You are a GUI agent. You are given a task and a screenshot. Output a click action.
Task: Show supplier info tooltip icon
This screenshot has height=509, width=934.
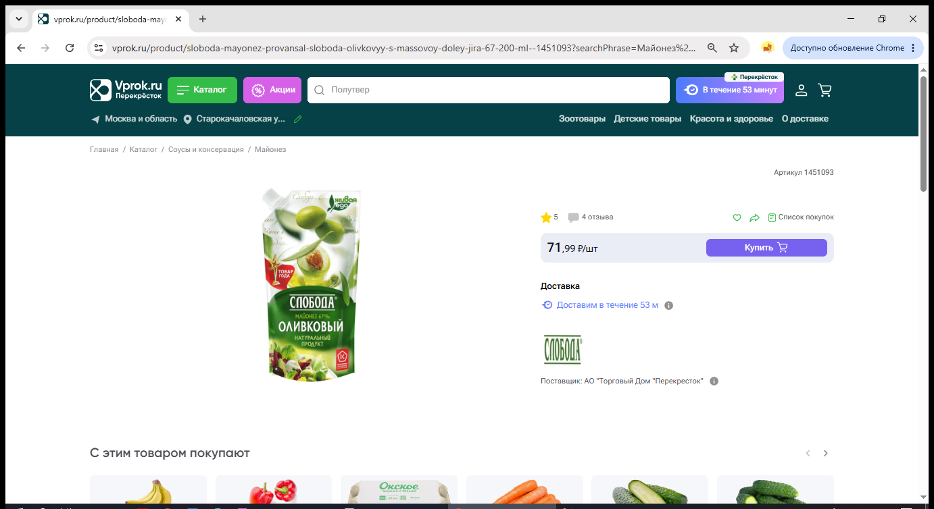[714, 381]
